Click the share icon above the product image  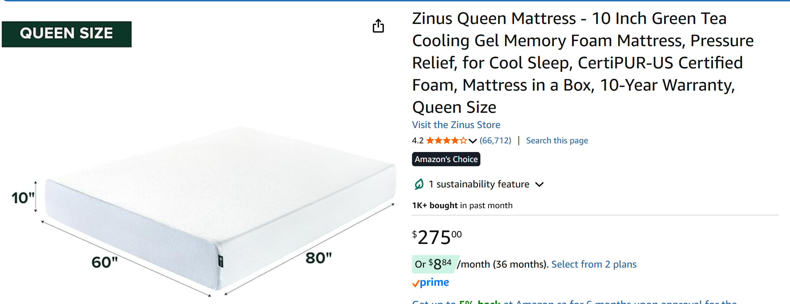click(x=378, y=26)
